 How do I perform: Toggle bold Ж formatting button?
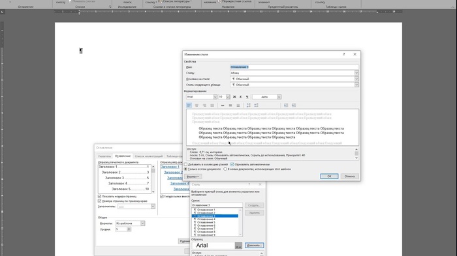(x=234, y=97)
